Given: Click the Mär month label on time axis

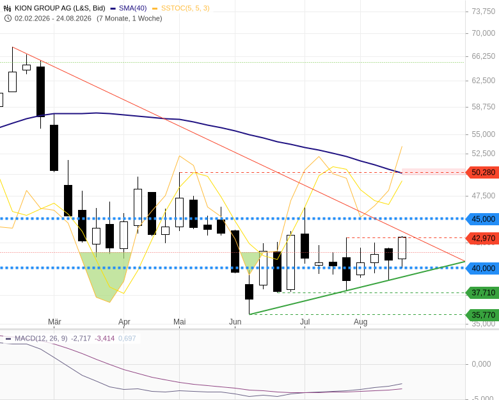Looking at the screenshot, I should pyautogui.click(x=54, y=322).
